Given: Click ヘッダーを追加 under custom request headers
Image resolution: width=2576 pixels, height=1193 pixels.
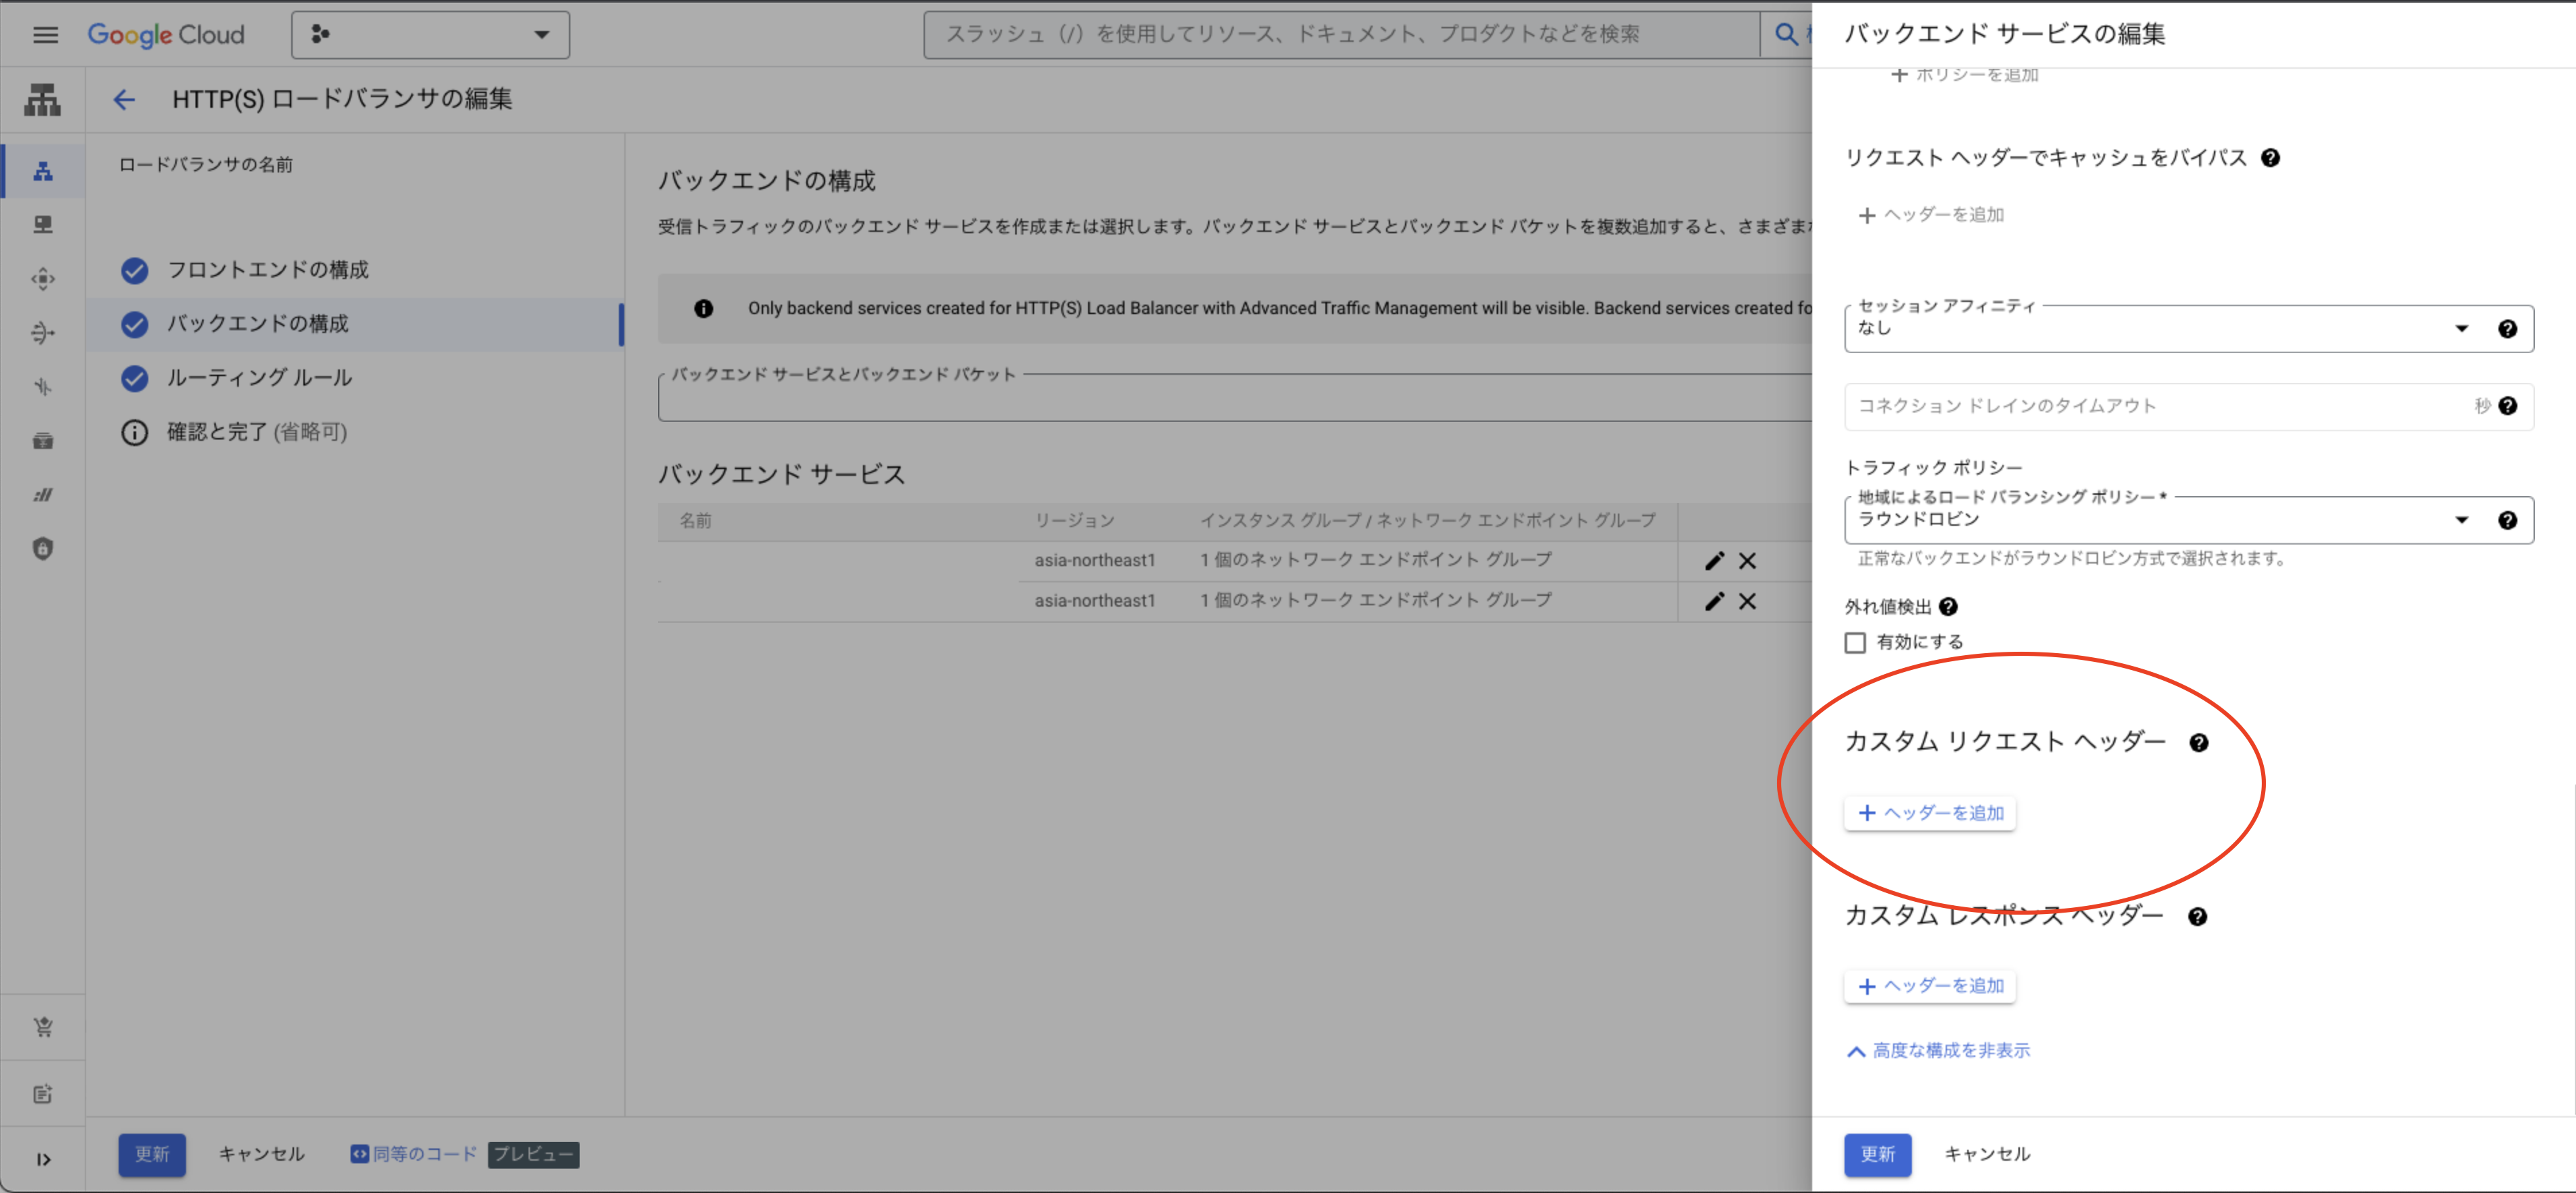Looking at the screenshot, I should point(1929,812).
